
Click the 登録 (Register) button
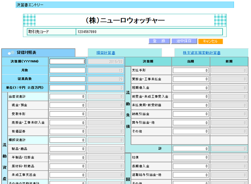click(x=158, y=41)
